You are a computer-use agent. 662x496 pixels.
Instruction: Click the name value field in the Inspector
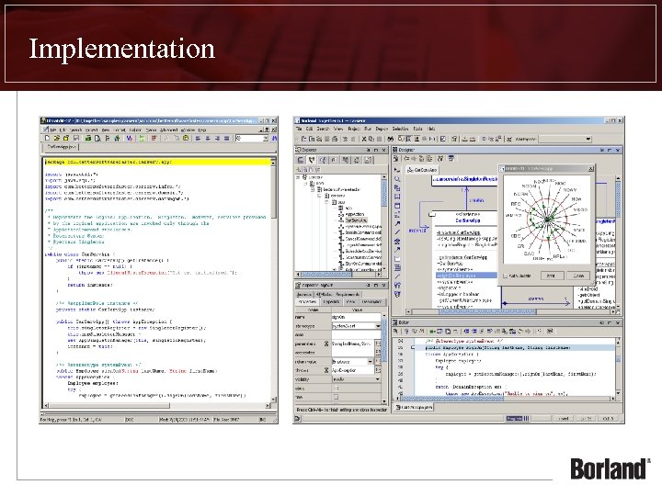click(356, 317)
